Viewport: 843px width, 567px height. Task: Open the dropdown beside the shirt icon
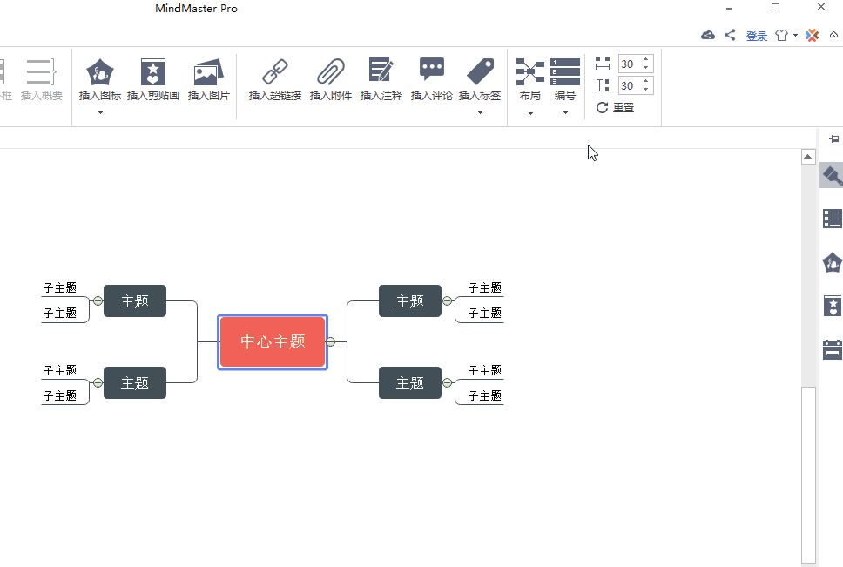tap(796, 36)
